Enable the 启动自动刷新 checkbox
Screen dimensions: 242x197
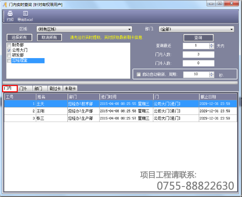(x=138, y=74)
